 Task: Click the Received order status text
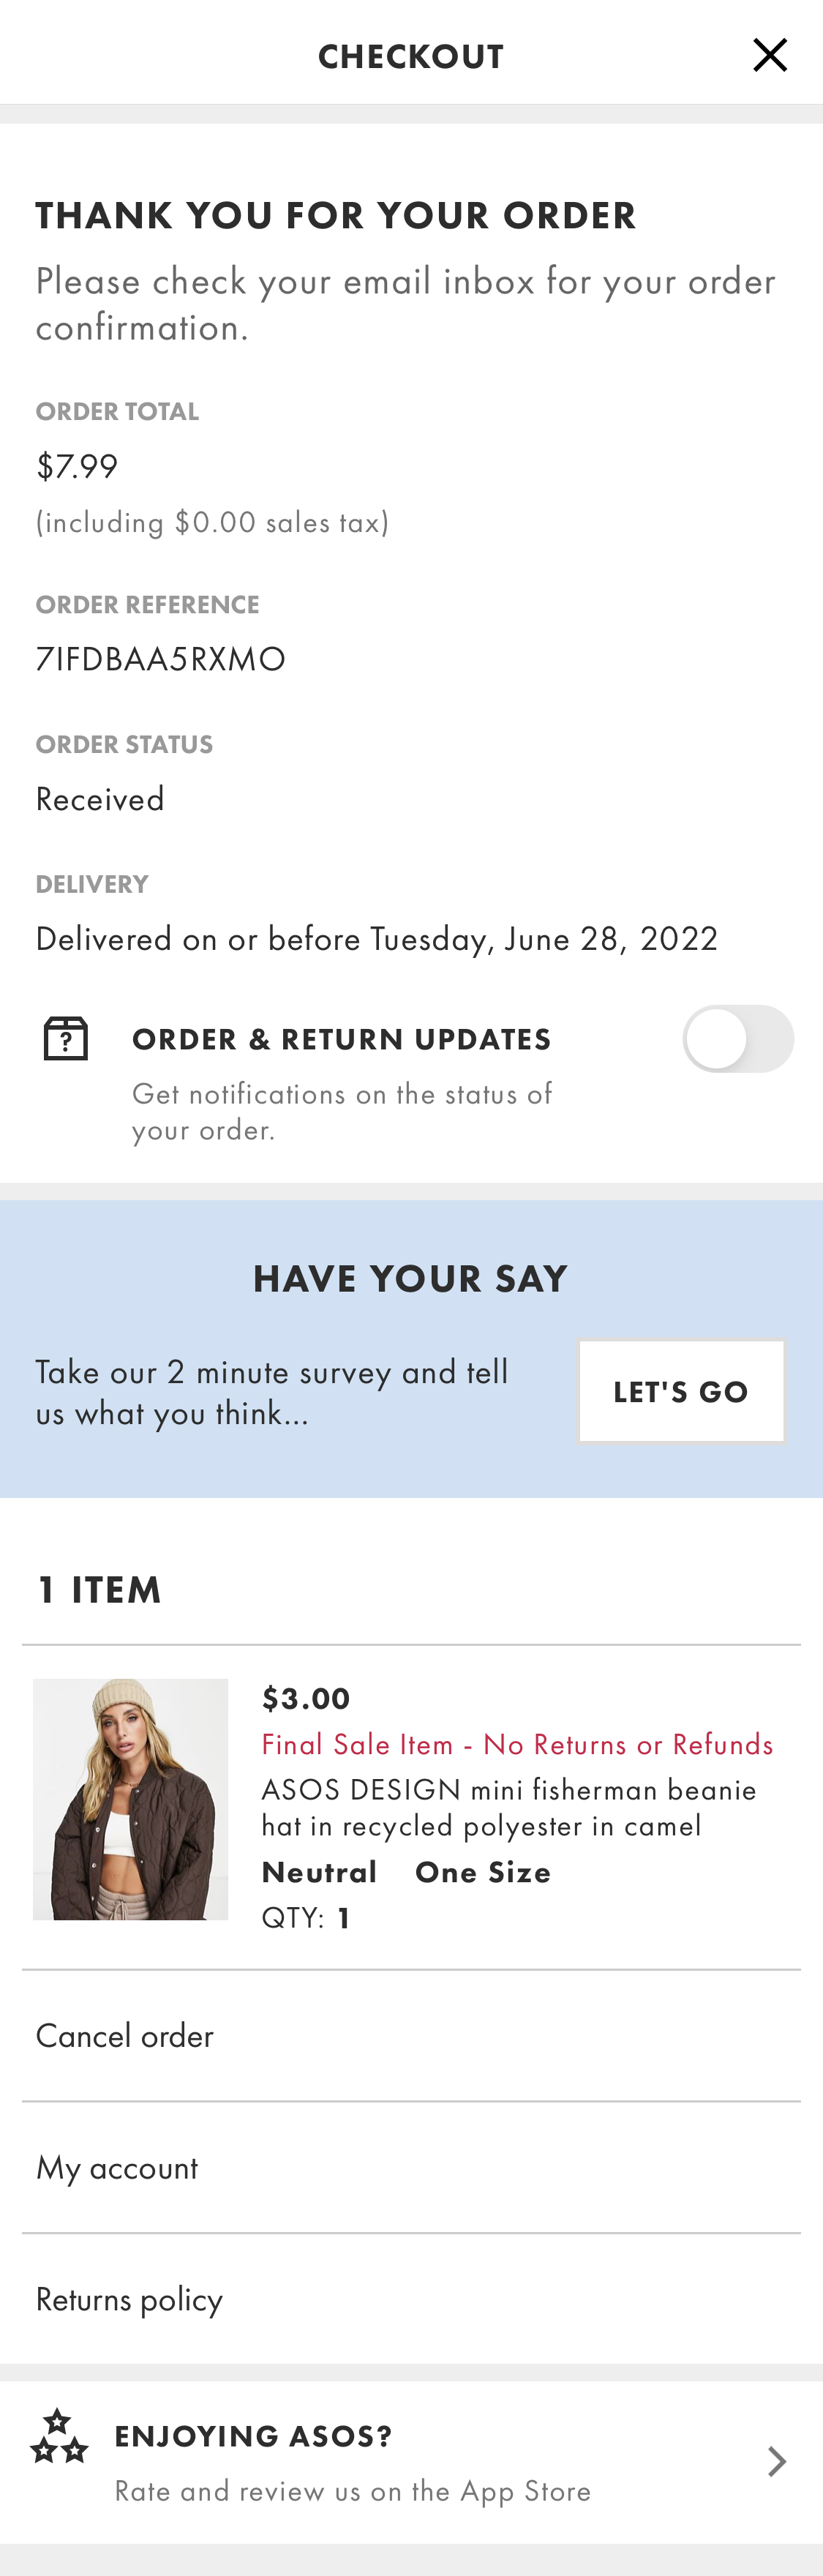(x=100, y=798)
